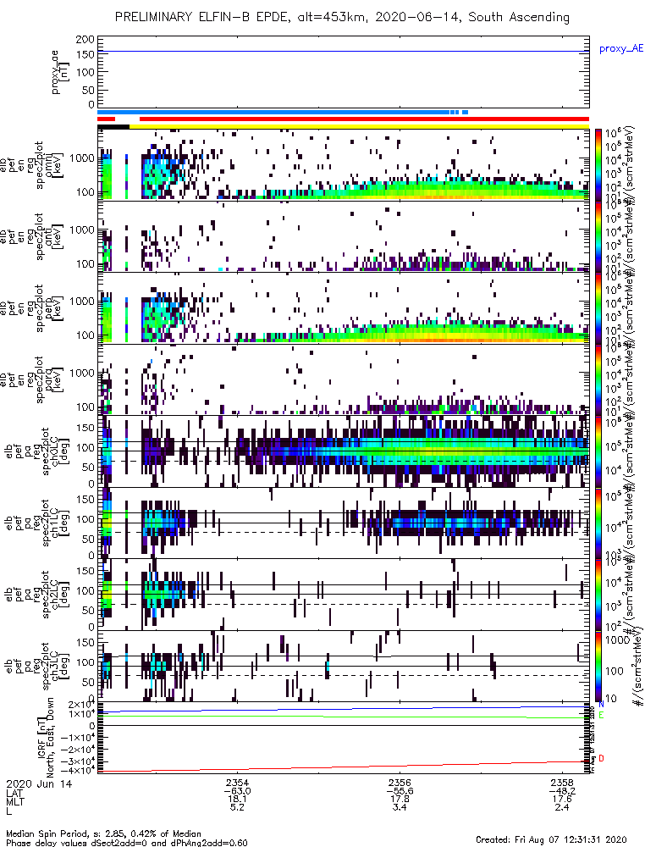The image size is (656, 847).
Task: Click the blue proxy_AE line in top panel
Action: click(344, 52)
